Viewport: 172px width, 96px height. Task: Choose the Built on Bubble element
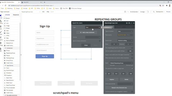point(10,41)
